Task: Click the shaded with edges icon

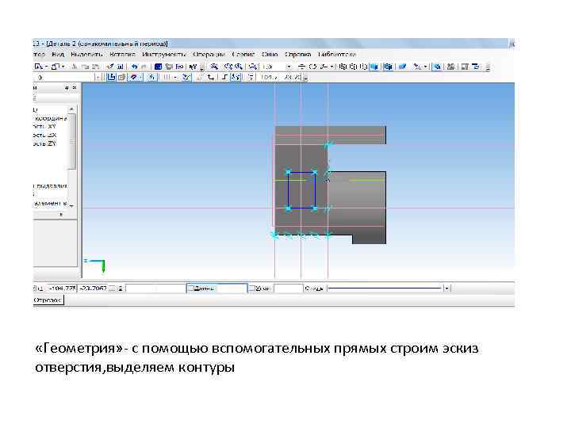Action: tap(388, 67)
